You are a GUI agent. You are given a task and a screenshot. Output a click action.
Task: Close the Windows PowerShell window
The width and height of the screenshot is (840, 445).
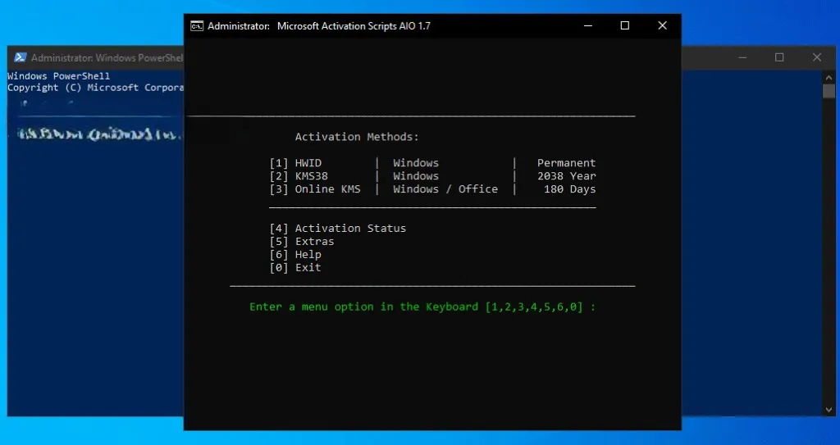point(816,57)
